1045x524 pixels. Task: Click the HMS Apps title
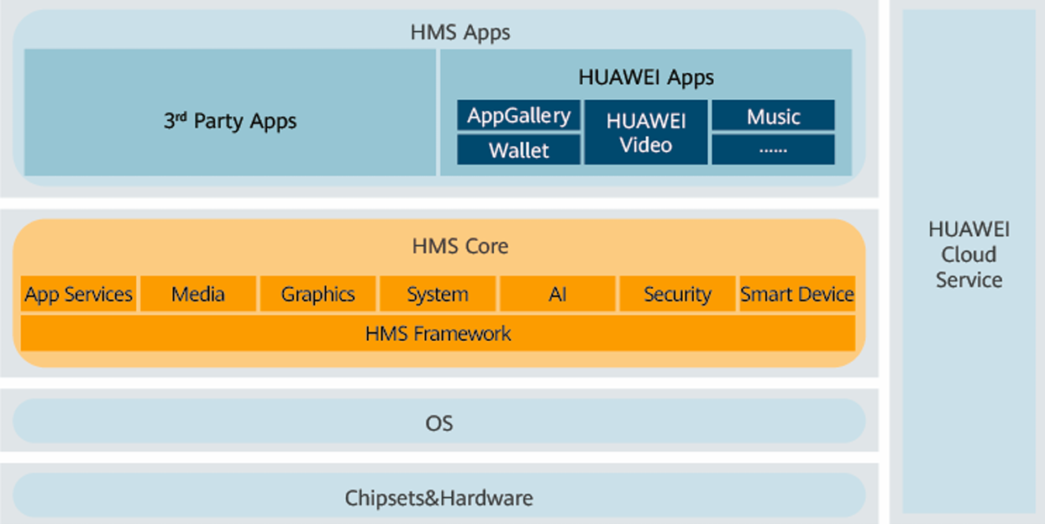pos(459,33)
